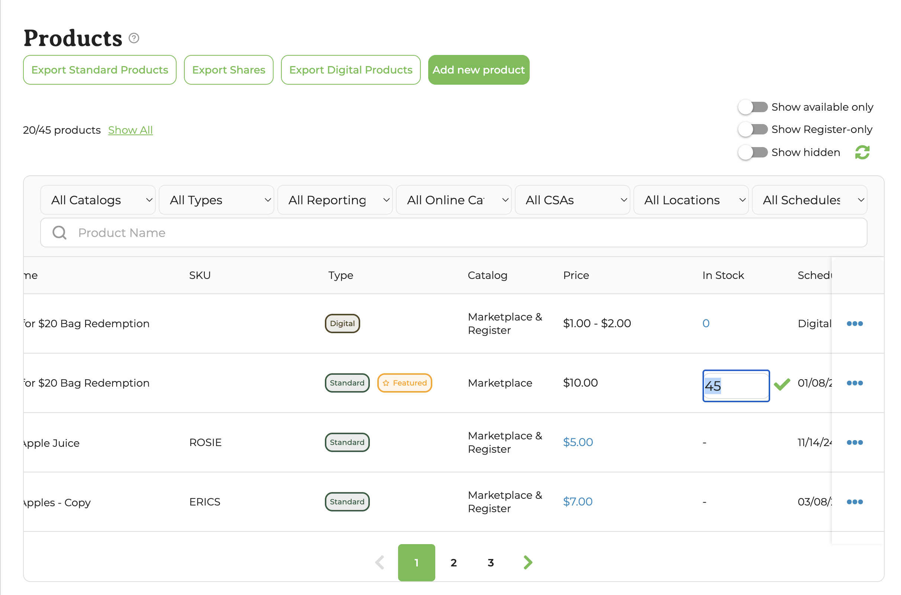Toggle Show Register-only switch
901x595 pixels.
click(x=753, y=129)
